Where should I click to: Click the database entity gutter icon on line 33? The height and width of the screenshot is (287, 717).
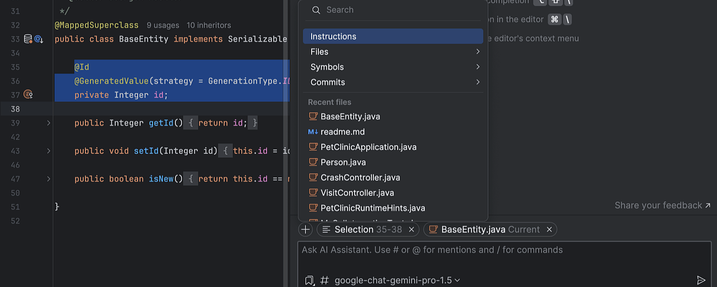coord(28,39)
